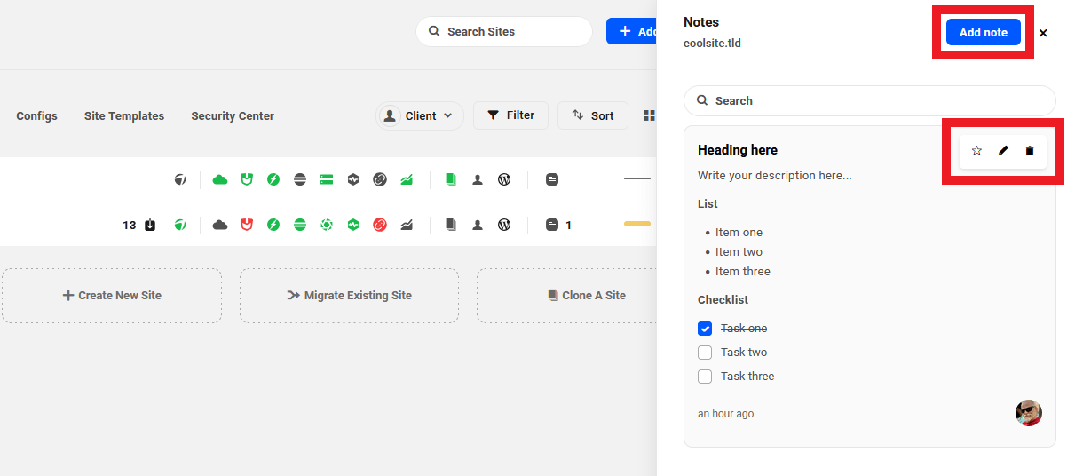Screen dimensions: 1083x476
Task: Close the Notes panel
Action: pos(1043,33)
